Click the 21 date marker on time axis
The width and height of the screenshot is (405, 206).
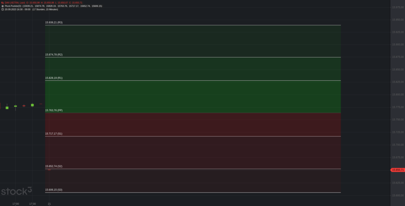pyautogui.click(x=49, y=204)
